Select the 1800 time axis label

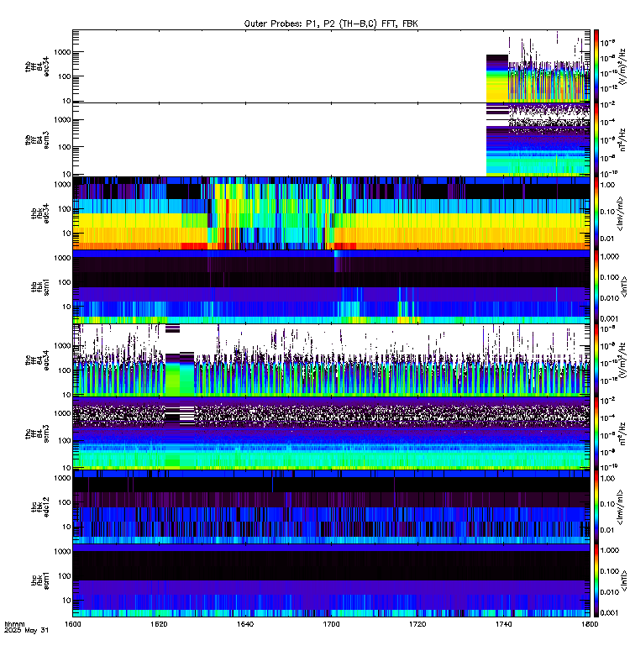tap(590, 624)
